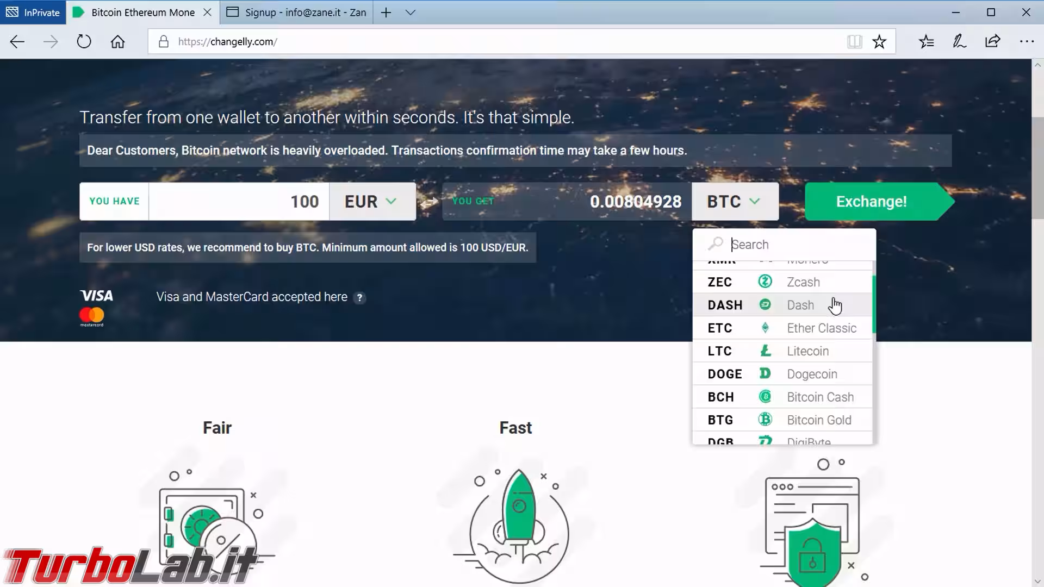Add page to favorites star icon
Image resolution: width=1044 pixels, height=587 pixels.
(879, 42)
